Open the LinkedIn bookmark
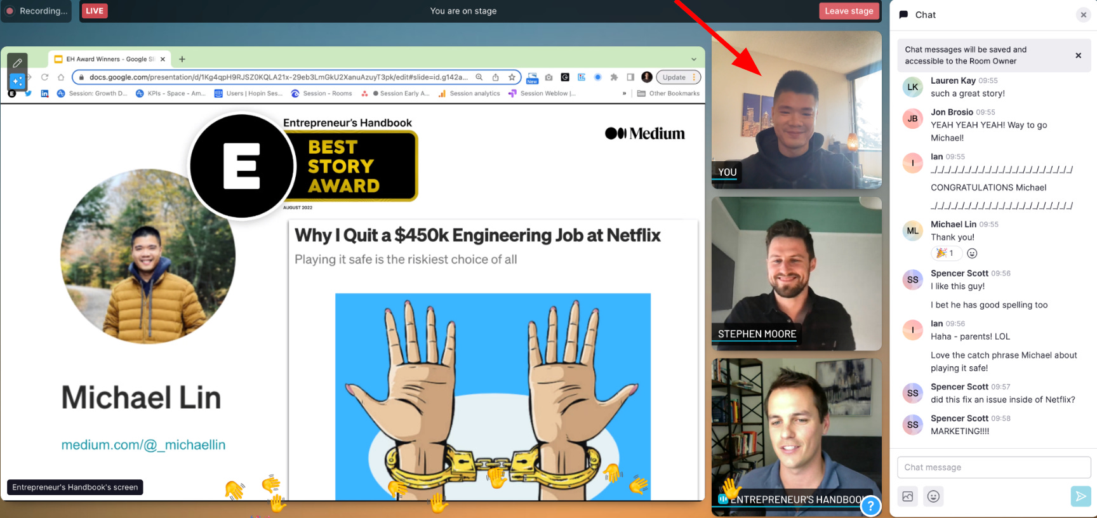This screenshot has width=1097, height=518. click(x=44, y=93)
